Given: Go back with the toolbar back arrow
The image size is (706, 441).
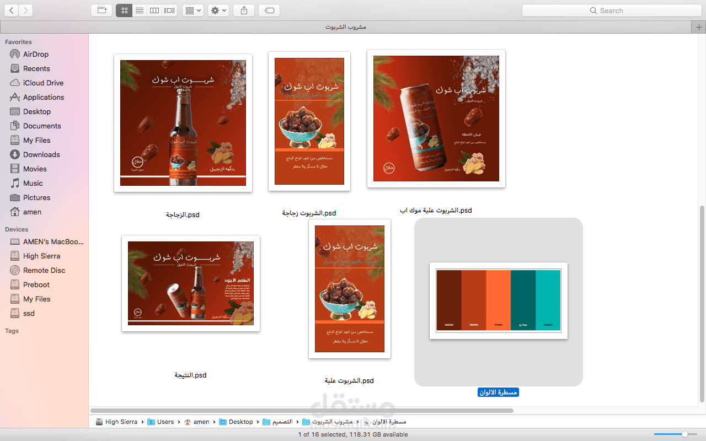Looking at the screenshot, I should pos(11,10).
